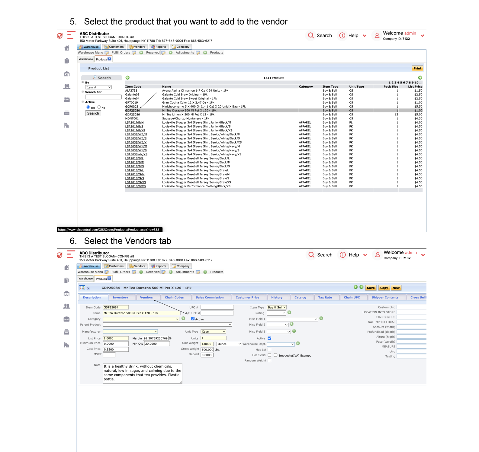
Task: Expand the Welcome admin chevron in the product detail screenshot
Action: [x=423, y=255]
